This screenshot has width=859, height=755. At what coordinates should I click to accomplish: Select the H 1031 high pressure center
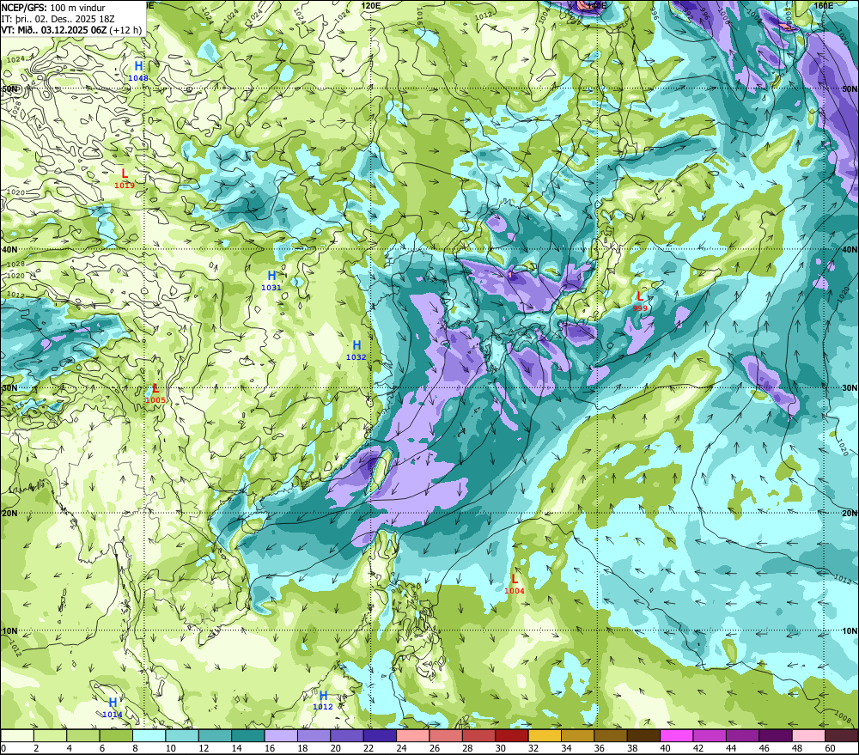click(271, 281)
